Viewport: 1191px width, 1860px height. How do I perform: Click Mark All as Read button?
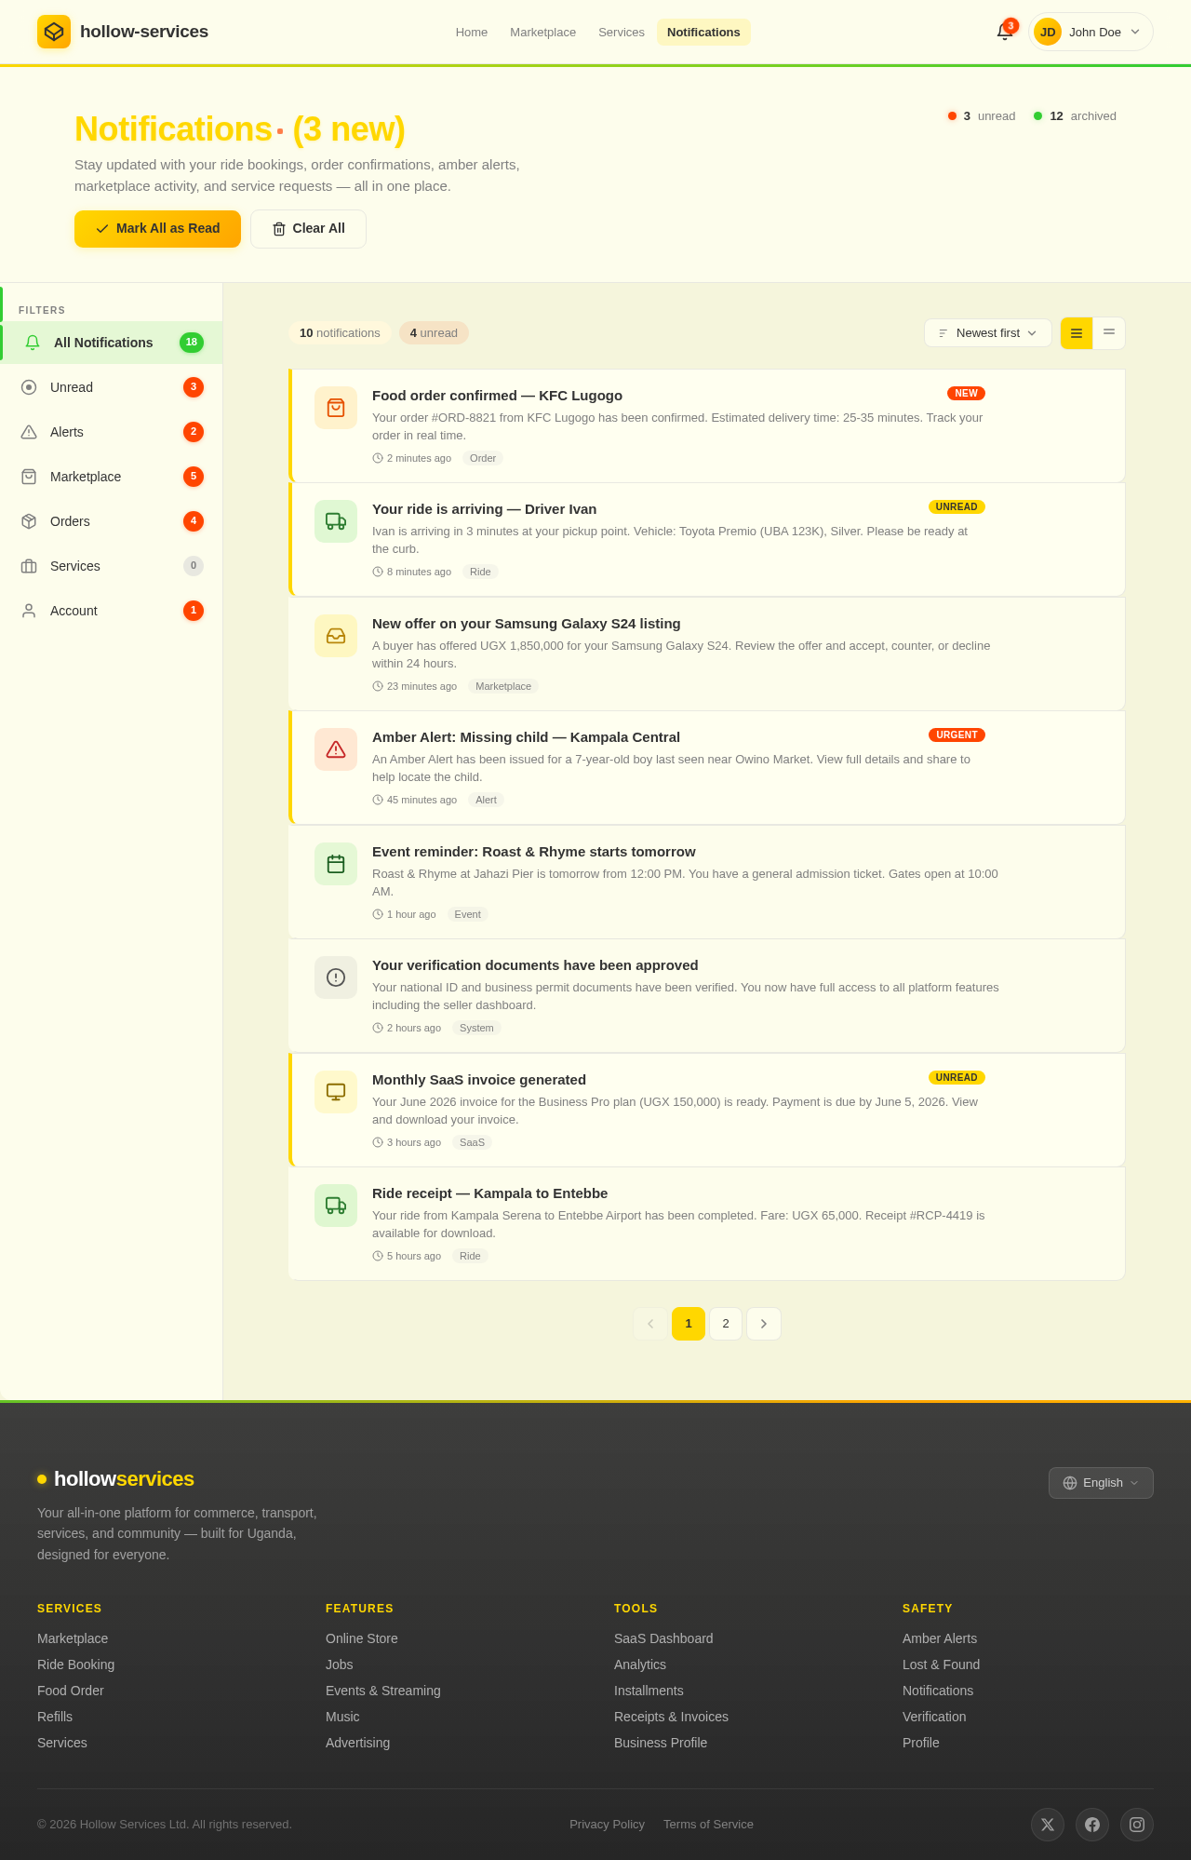[157, 229]
